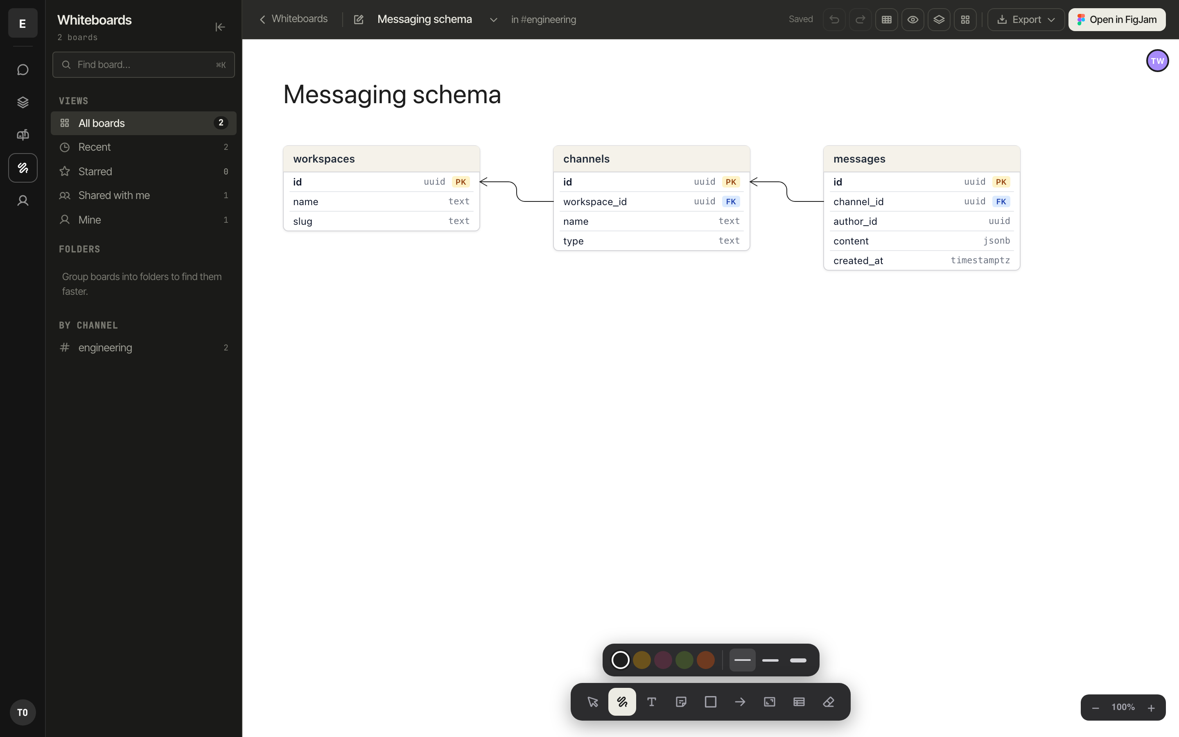Go back to Whiteboards
This screenshot has height=737, width=1179.
293,19
